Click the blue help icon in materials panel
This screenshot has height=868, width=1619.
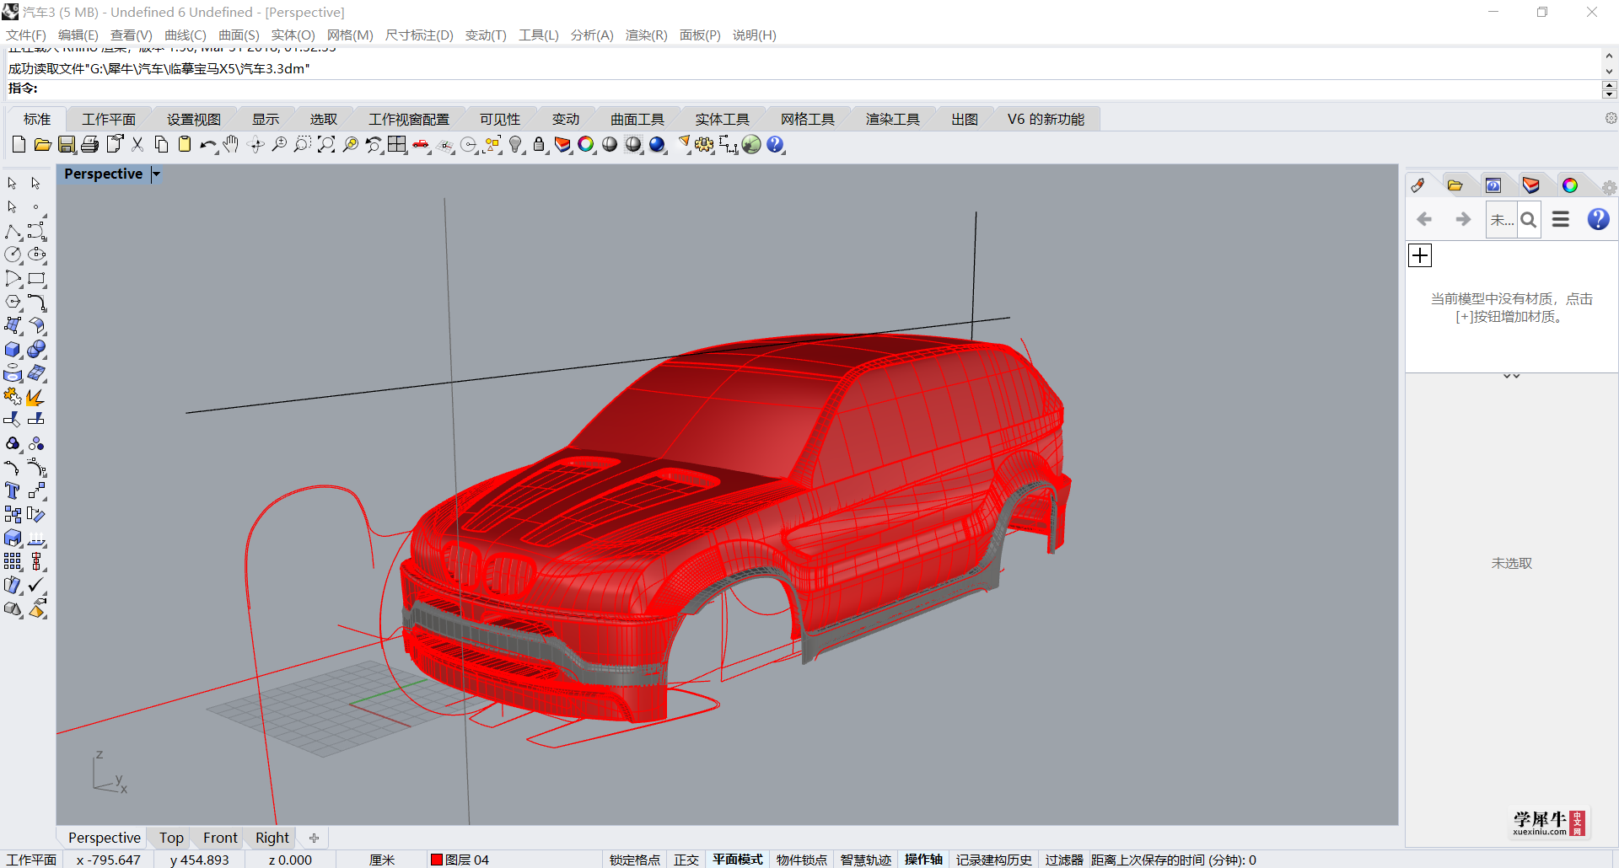pyautogui.click(x=1598, y=219)
